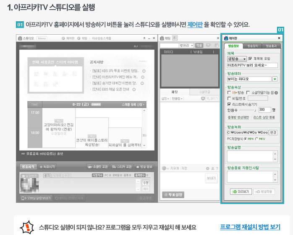Viewport: 293px width, 235px height.
Task: Click the 스튜디오 TV logo icon
Action: pyautogui.click(x=20, y=38)
